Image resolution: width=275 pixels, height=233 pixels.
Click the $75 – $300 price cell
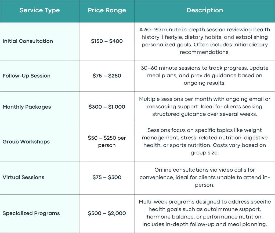pos(107,177)
